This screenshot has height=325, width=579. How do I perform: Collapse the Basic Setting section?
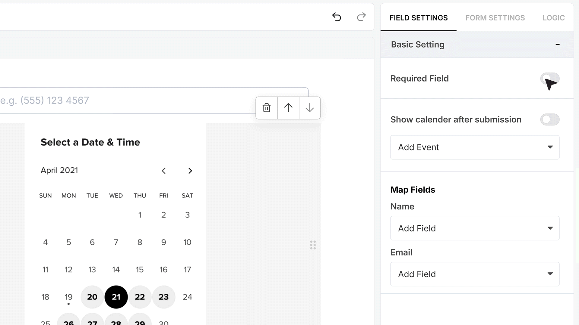coord(558,45)
